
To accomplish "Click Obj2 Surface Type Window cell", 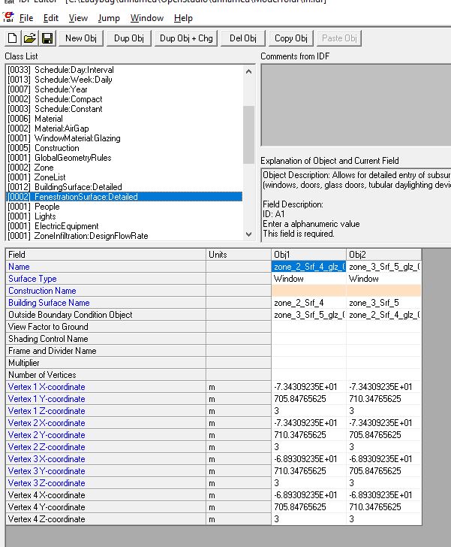I will click(383, 279).
